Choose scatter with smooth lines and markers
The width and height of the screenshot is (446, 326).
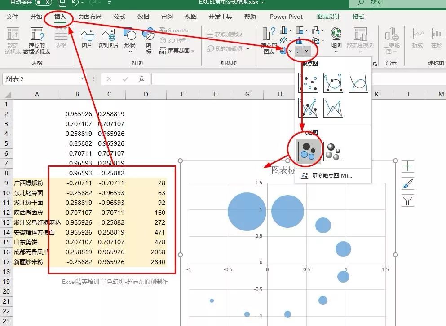(333, 83)
